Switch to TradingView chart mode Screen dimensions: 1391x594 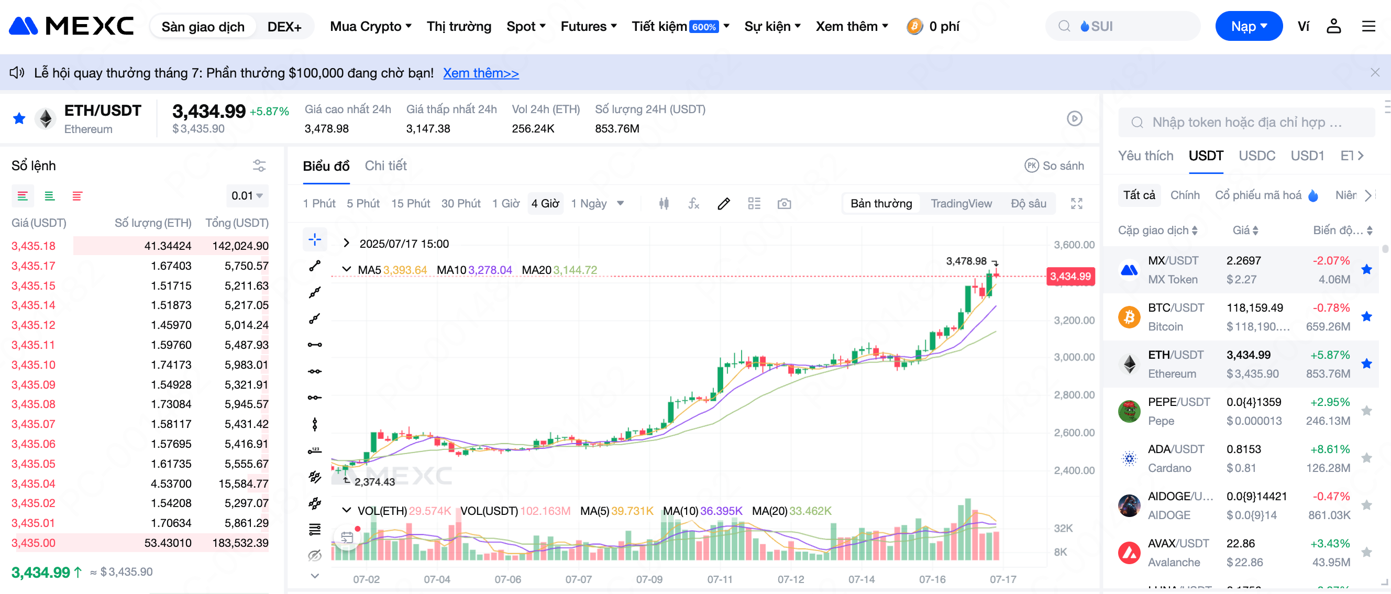961,204
